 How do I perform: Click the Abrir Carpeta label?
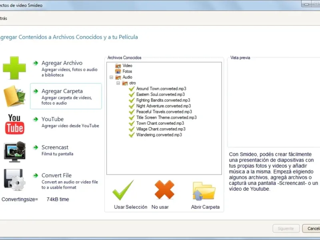205,207
